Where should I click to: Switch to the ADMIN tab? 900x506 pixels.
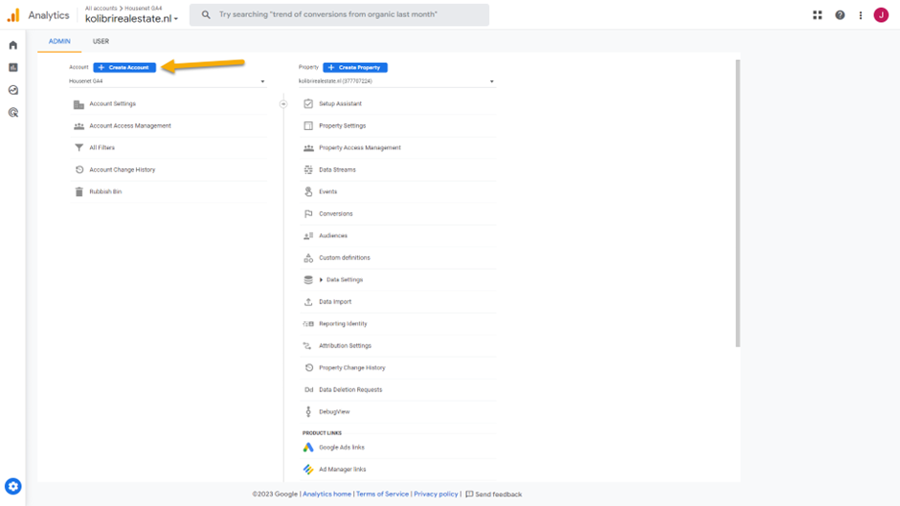(x=59, y=41)
